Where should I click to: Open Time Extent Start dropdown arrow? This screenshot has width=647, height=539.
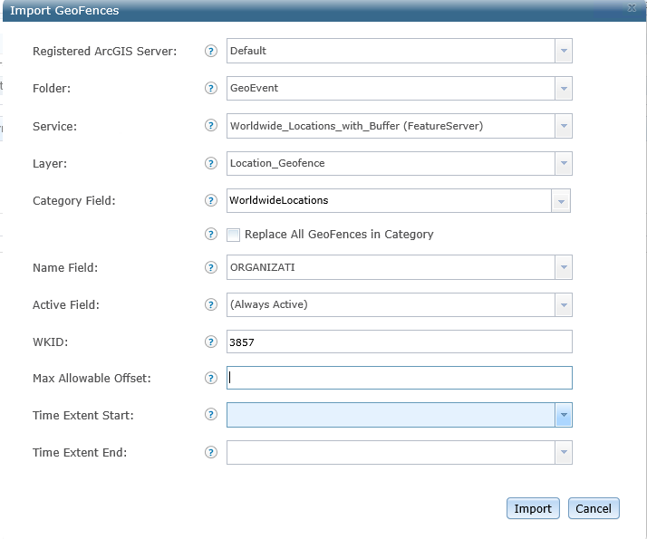[x=564, y=415]
